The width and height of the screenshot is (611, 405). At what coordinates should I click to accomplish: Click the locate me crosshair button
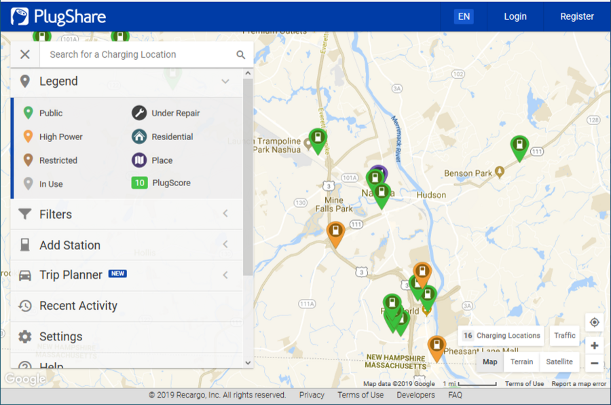tap(594, 322)
